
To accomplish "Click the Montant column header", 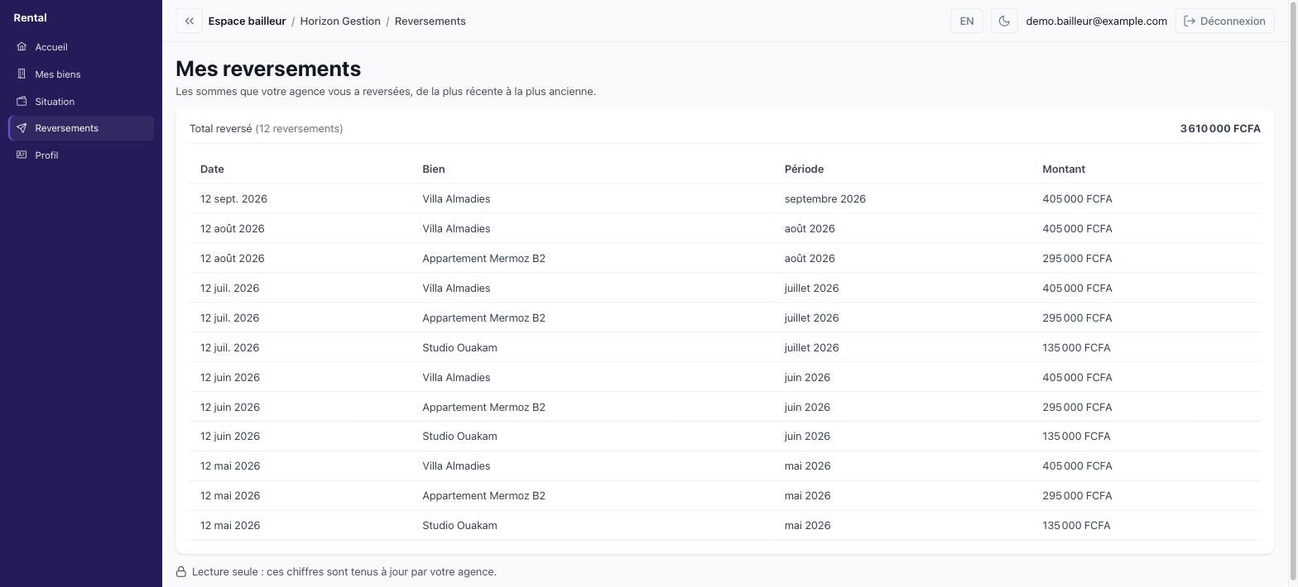I will click(1064, 169).
